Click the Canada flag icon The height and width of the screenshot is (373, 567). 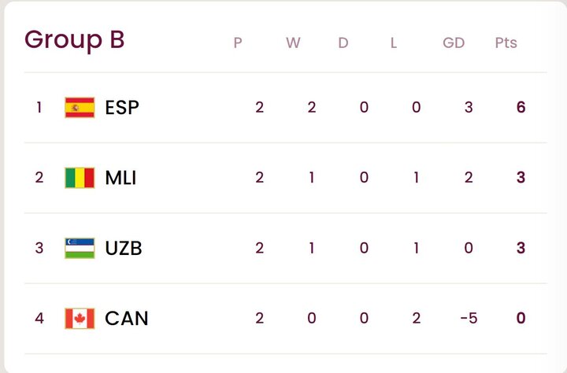point(80,319)
